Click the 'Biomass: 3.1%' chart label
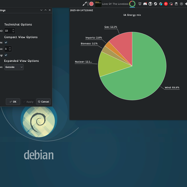Image resolution: width=187 pixels, height=187 pixels. click(x=89, y=43)
